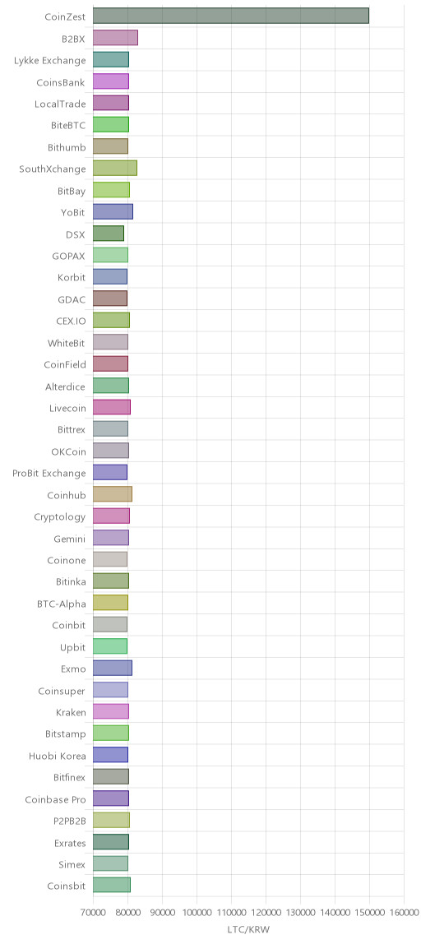Viewport: 421px width, 944px height.
Task: Click the LTC/KRW axis title
Action: coord(248,929)
